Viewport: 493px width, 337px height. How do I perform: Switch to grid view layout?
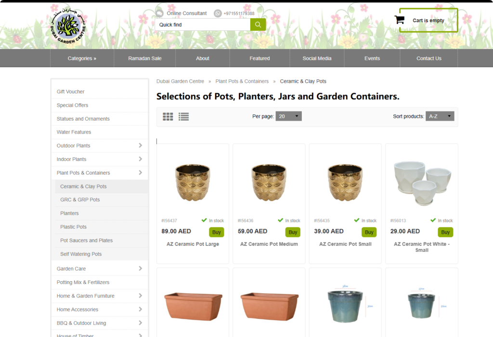[x=168, y=116]
